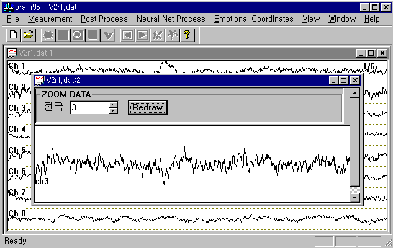Screen dimensions: 393x248
Task: Open the Help menu
Action: [x=372, y=19]
